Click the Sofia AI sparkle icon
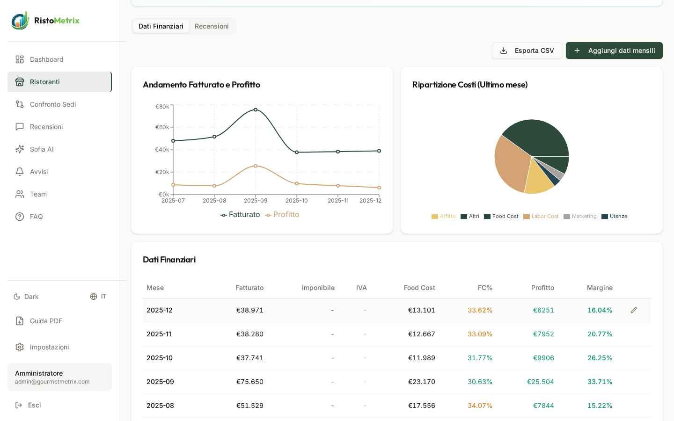 pos(20,149)
